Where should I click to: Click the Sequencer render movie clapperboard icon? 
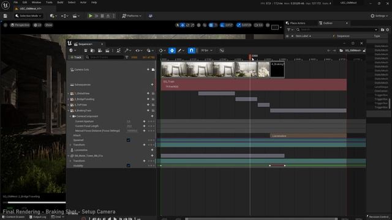coord(107,51)
